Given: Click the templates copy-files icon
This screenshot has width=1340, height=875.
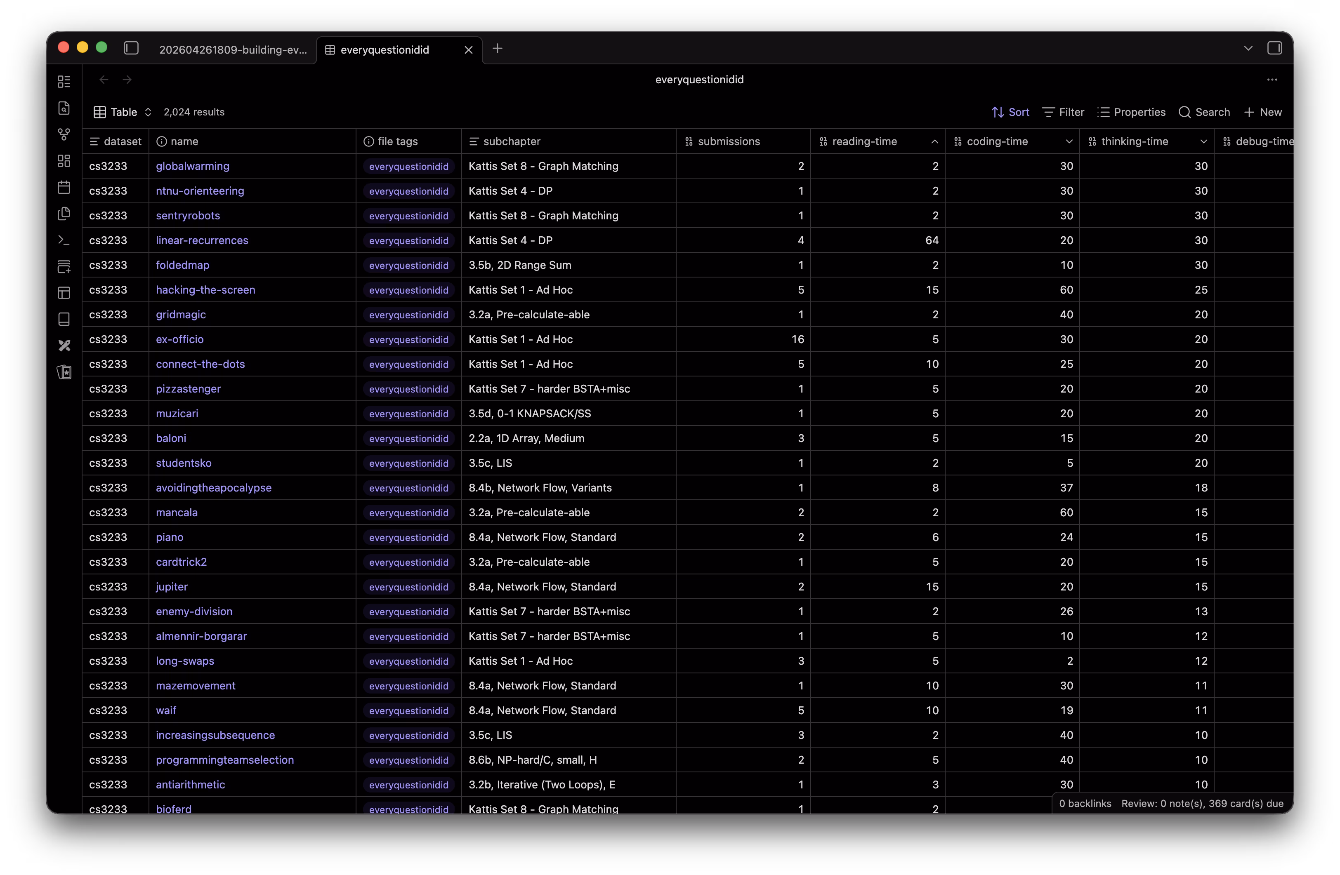Looking at the screenshot, I should click(64, 214).
